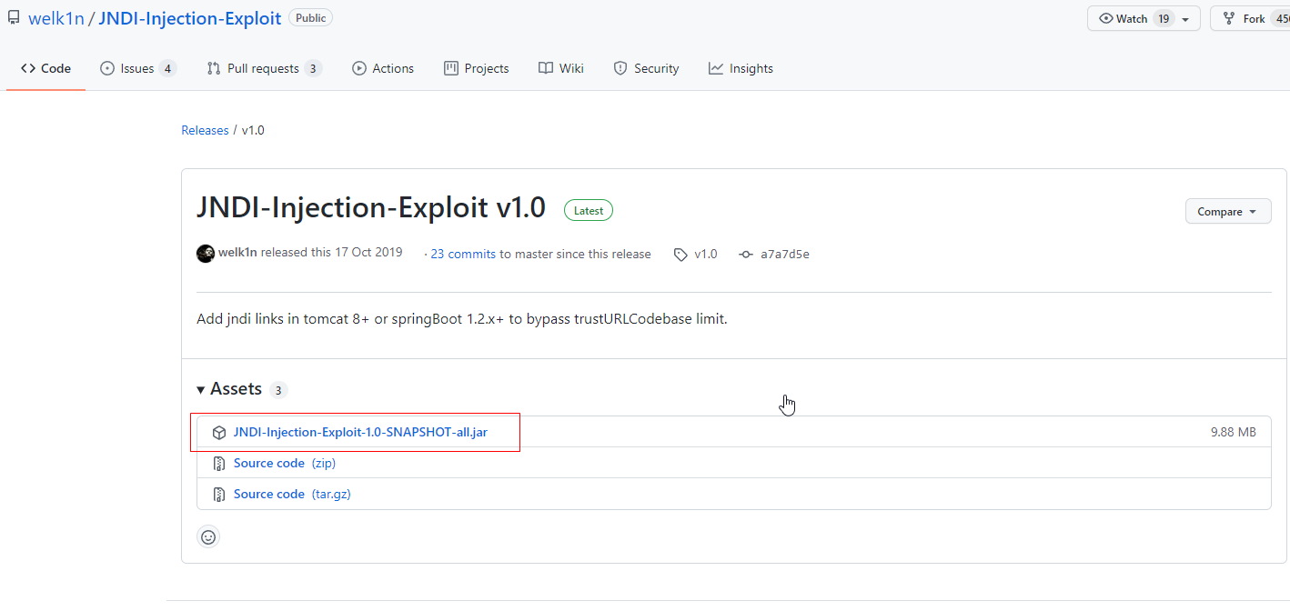Click the zip file icon beside Source code (zip)

(218, 464)
